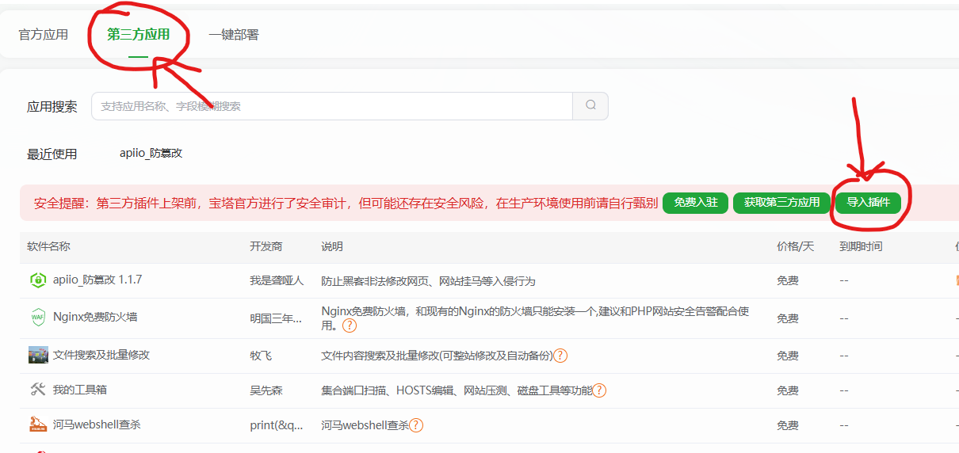The image size is (959, 453).
Task: Open 文件搜索及批量修改 plugin name
Action: [101, 355]
